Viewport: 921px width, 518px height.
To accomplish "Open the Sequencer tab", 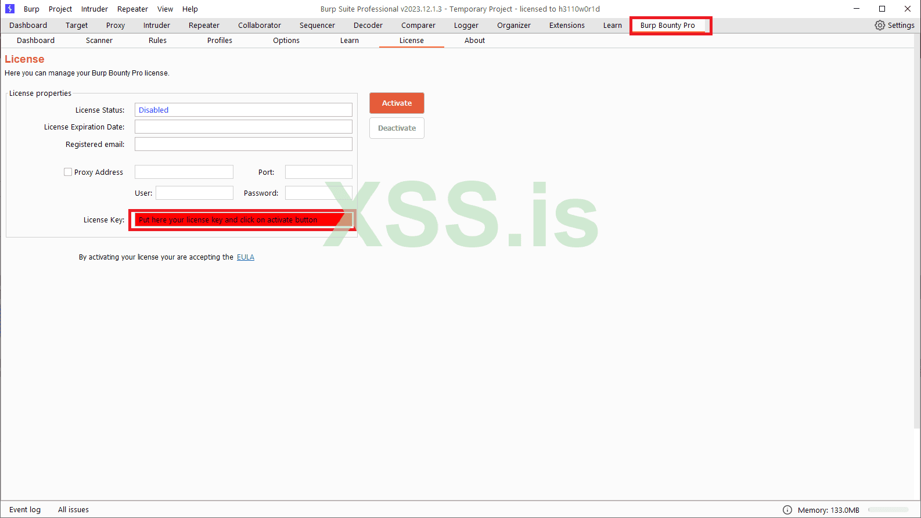I will pyautogui.click(x=317, y=25).
